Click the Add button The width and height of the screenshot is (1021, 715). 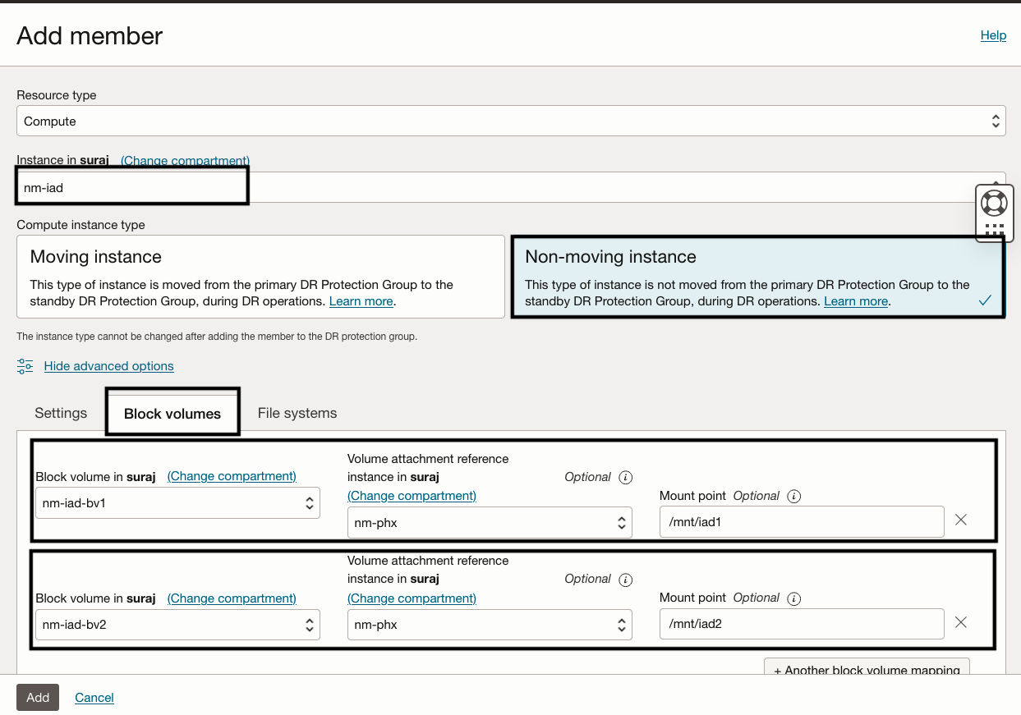click(38, 698)
